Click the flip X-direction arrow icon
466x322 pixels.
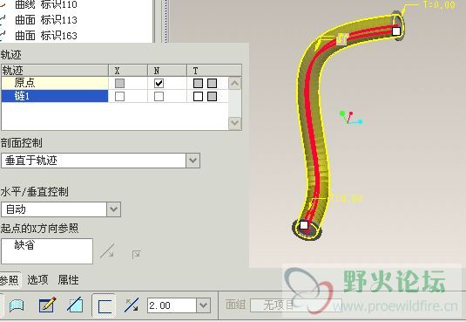[x=107, y=250]
